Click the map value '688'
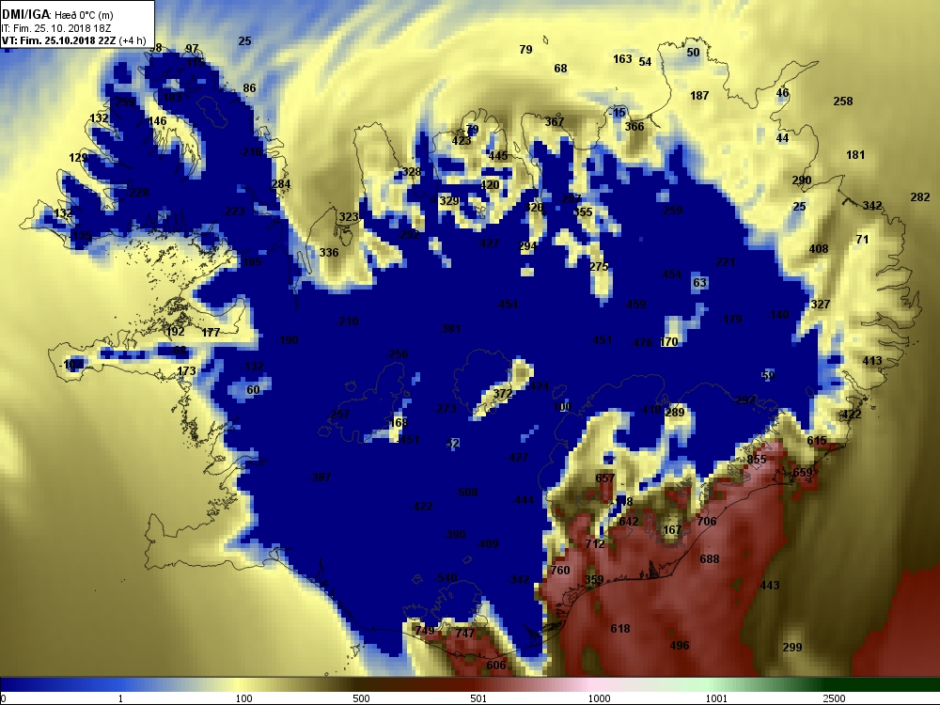 709,558
